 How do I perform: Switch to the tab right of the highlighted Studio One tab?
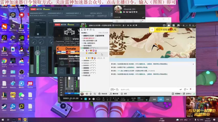(x=168, y=99)
